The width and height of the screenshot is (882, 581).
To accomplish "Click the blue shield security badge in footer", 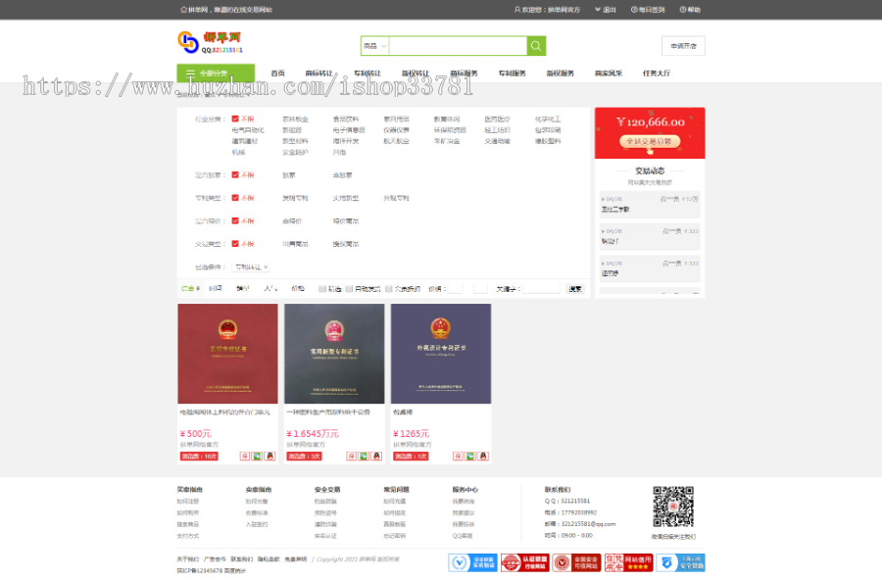I will coord(681,562).
